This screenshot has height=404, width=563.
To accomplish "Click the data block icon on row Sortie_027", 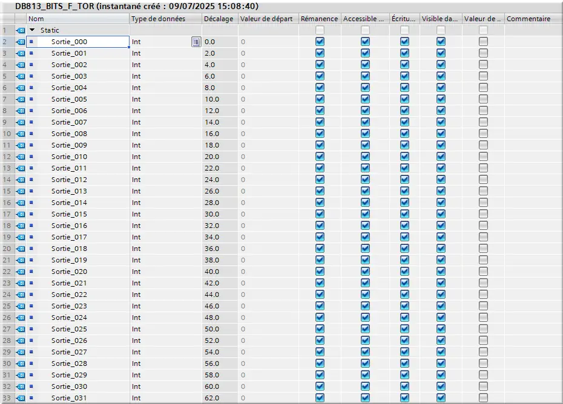I will pos(21,352).
